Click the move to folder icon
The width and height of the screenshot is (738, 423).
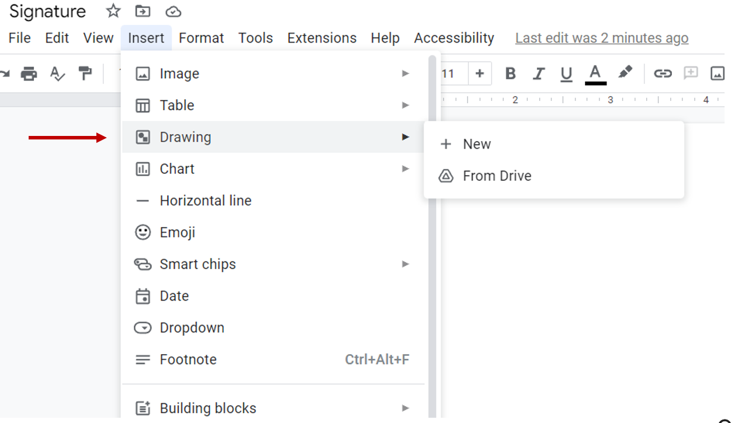[143, 11]
